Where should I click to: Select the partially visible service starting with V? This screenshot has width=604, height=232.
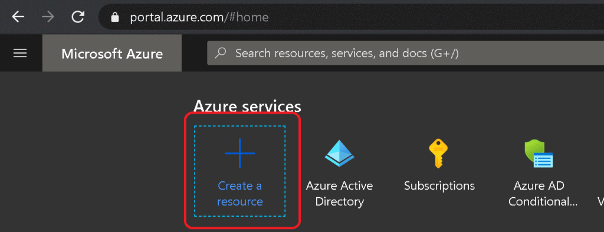click(600, 200)
